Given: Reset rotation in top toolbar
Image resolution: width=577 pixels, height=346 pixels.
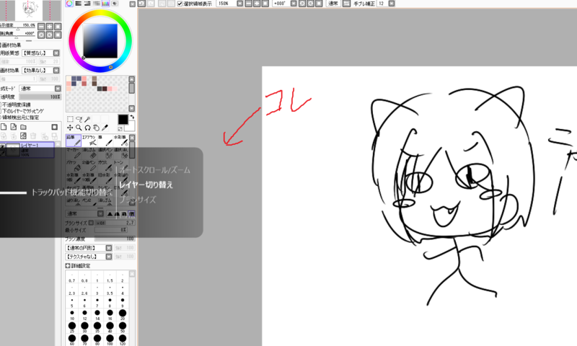Looking at the screenshot, I should coord(319,4).
